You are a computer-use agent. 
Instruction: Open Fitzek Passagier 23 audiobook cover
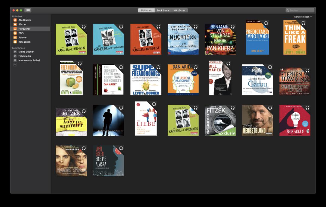point(220,120)
